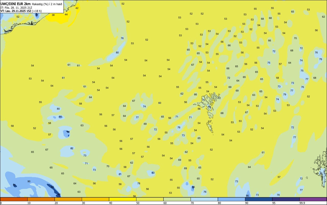This screenshot has height=205, width=327.
Task: Click the legend tick label 40
Action: (111, 203)
